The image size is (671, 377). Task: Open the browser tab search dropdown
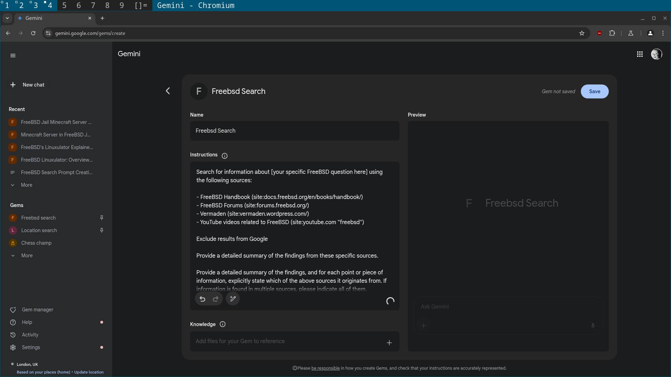point(7,18)
